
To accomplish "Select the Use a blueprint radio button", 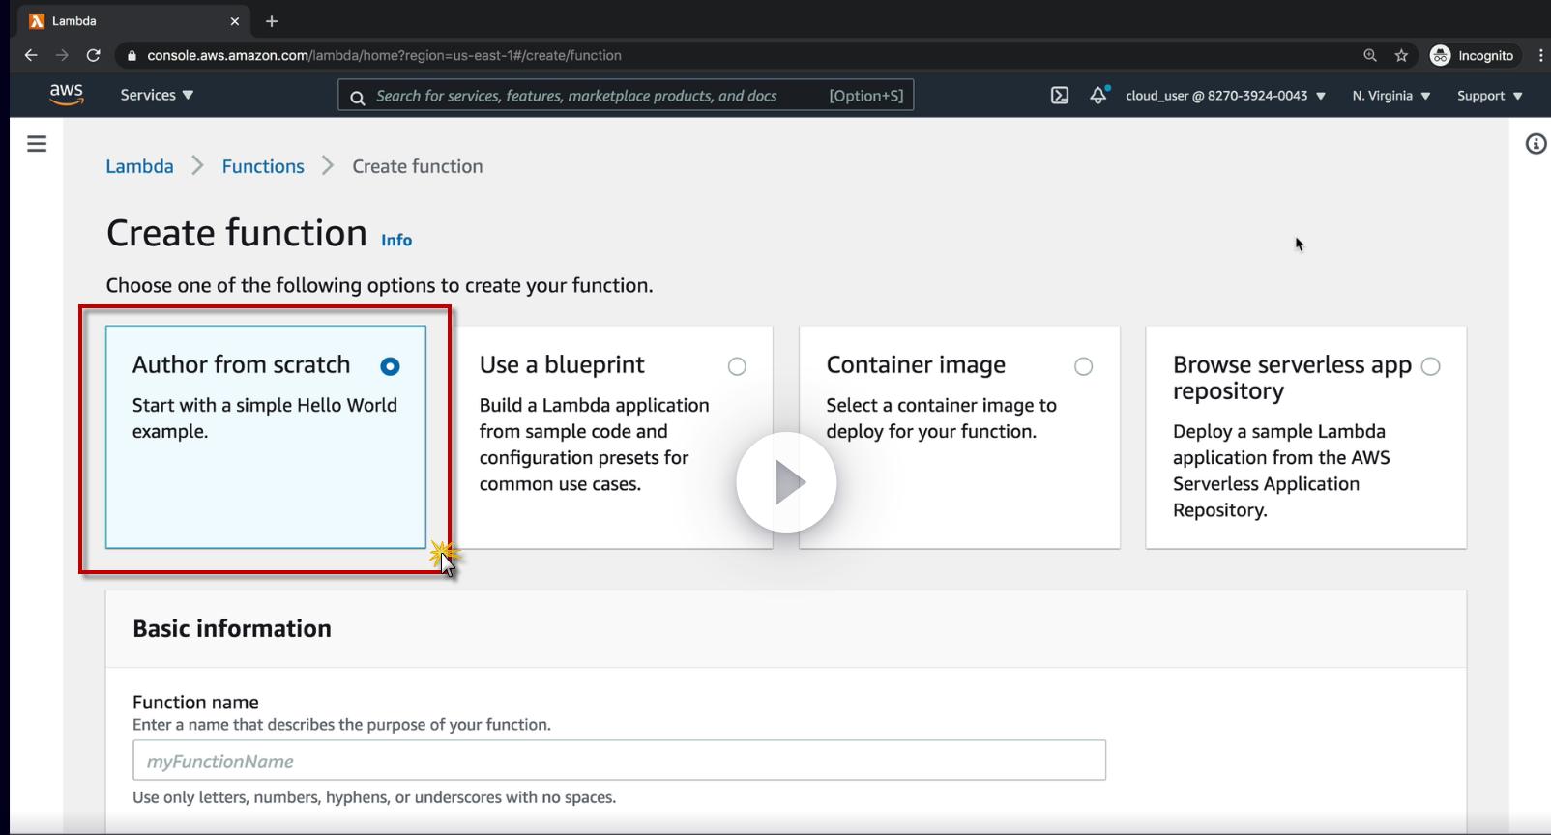I will point(737,366).
